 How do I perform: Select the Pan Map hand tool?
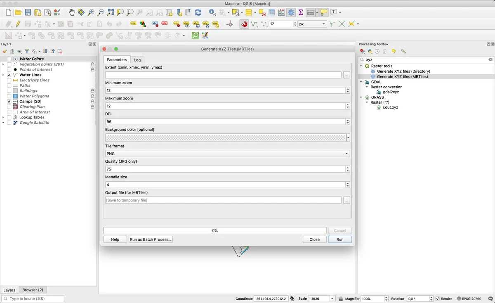[x=72, y=12]
